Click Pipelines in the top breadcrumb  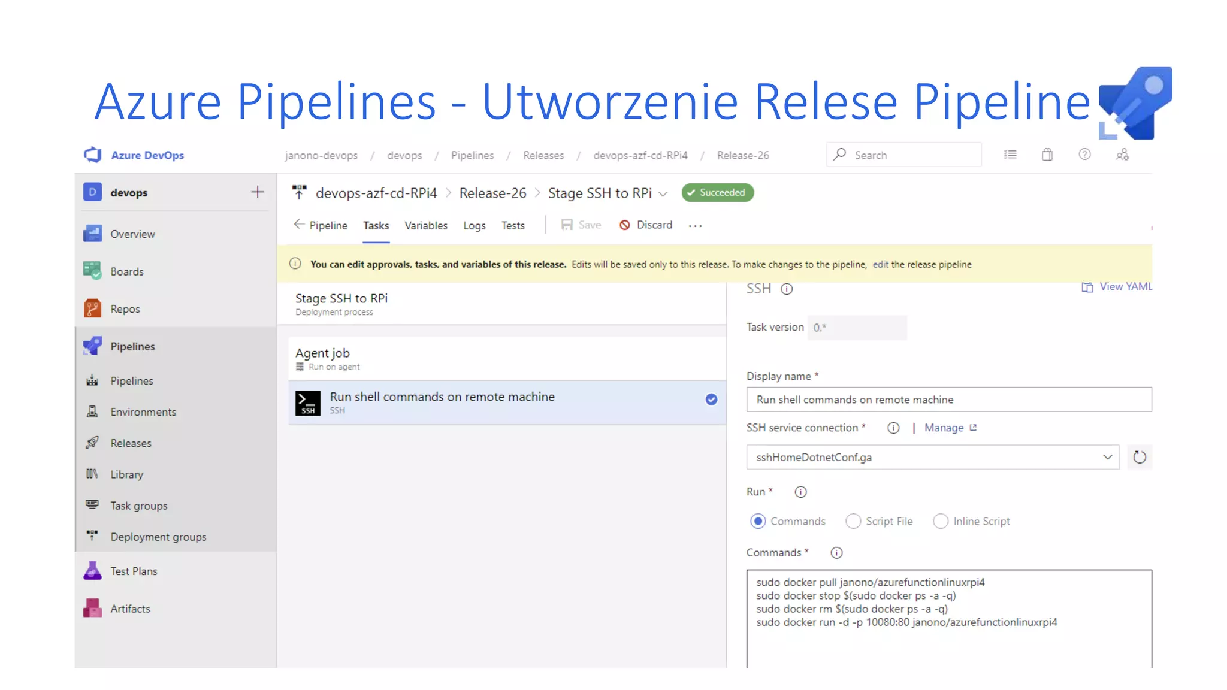click(x=472, y=155)
